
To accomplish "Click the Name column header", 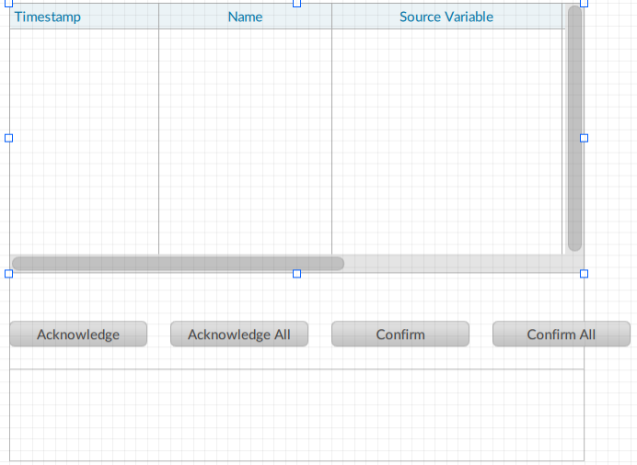I will [x=245, y=17].
